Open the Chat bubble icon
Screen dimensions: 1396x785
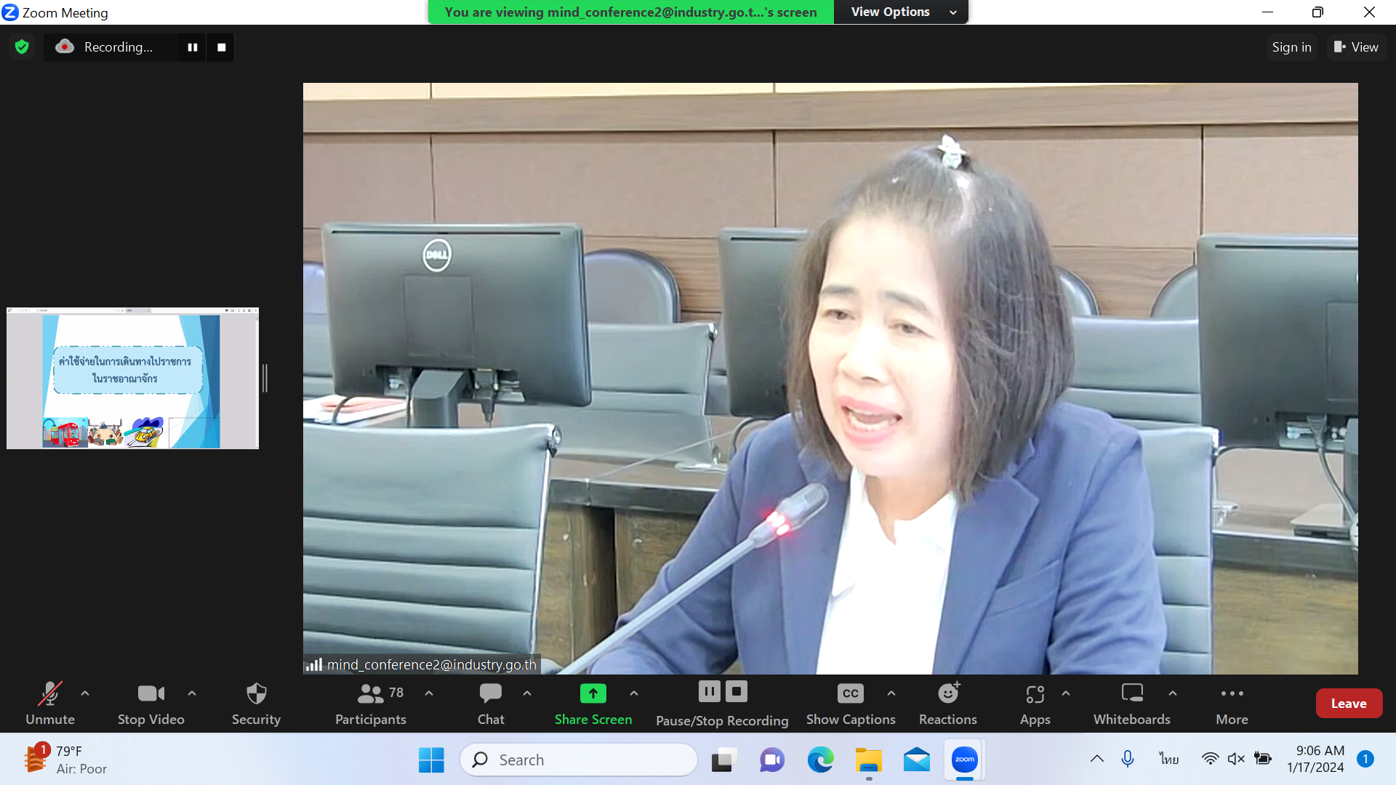[491, 693]
